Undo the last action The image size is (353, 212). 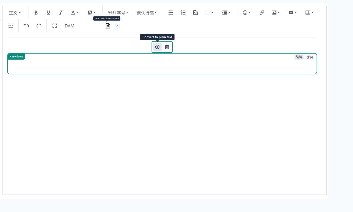pyautogui.click(x=26, y=26)
